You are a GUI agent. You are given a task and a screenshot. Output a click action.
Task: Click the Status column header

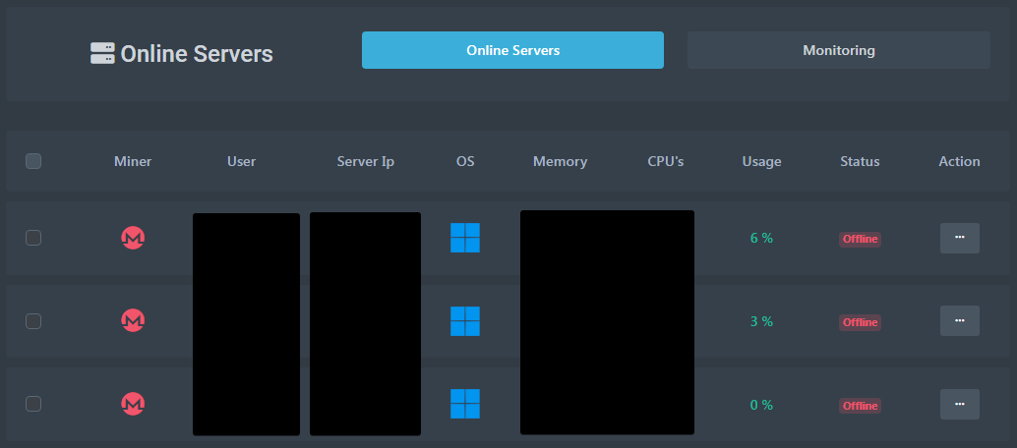coord(860,161)
